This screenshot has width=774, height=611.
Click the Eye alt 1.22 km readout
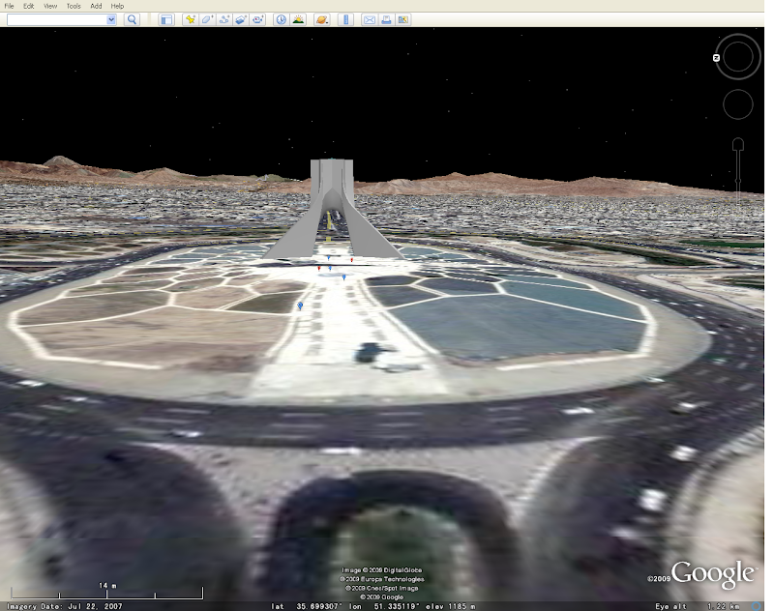[697, 606]
